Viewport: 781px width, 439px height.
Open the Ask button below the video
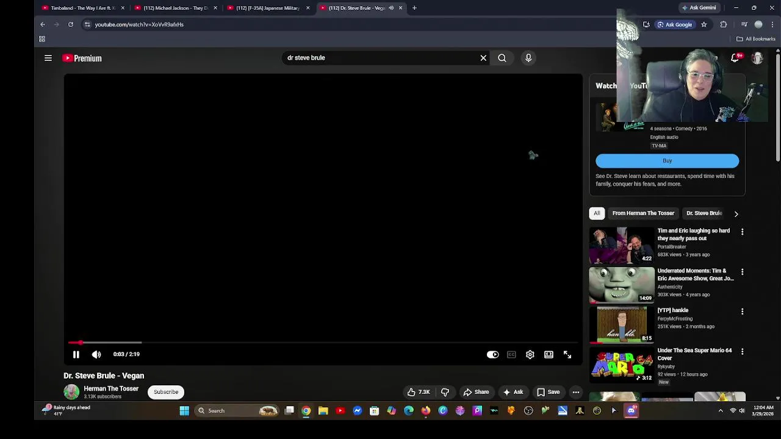(x=513, y=392)
